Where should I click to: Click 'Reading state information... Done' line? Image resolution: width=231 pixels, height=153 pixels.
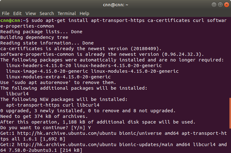47,43
